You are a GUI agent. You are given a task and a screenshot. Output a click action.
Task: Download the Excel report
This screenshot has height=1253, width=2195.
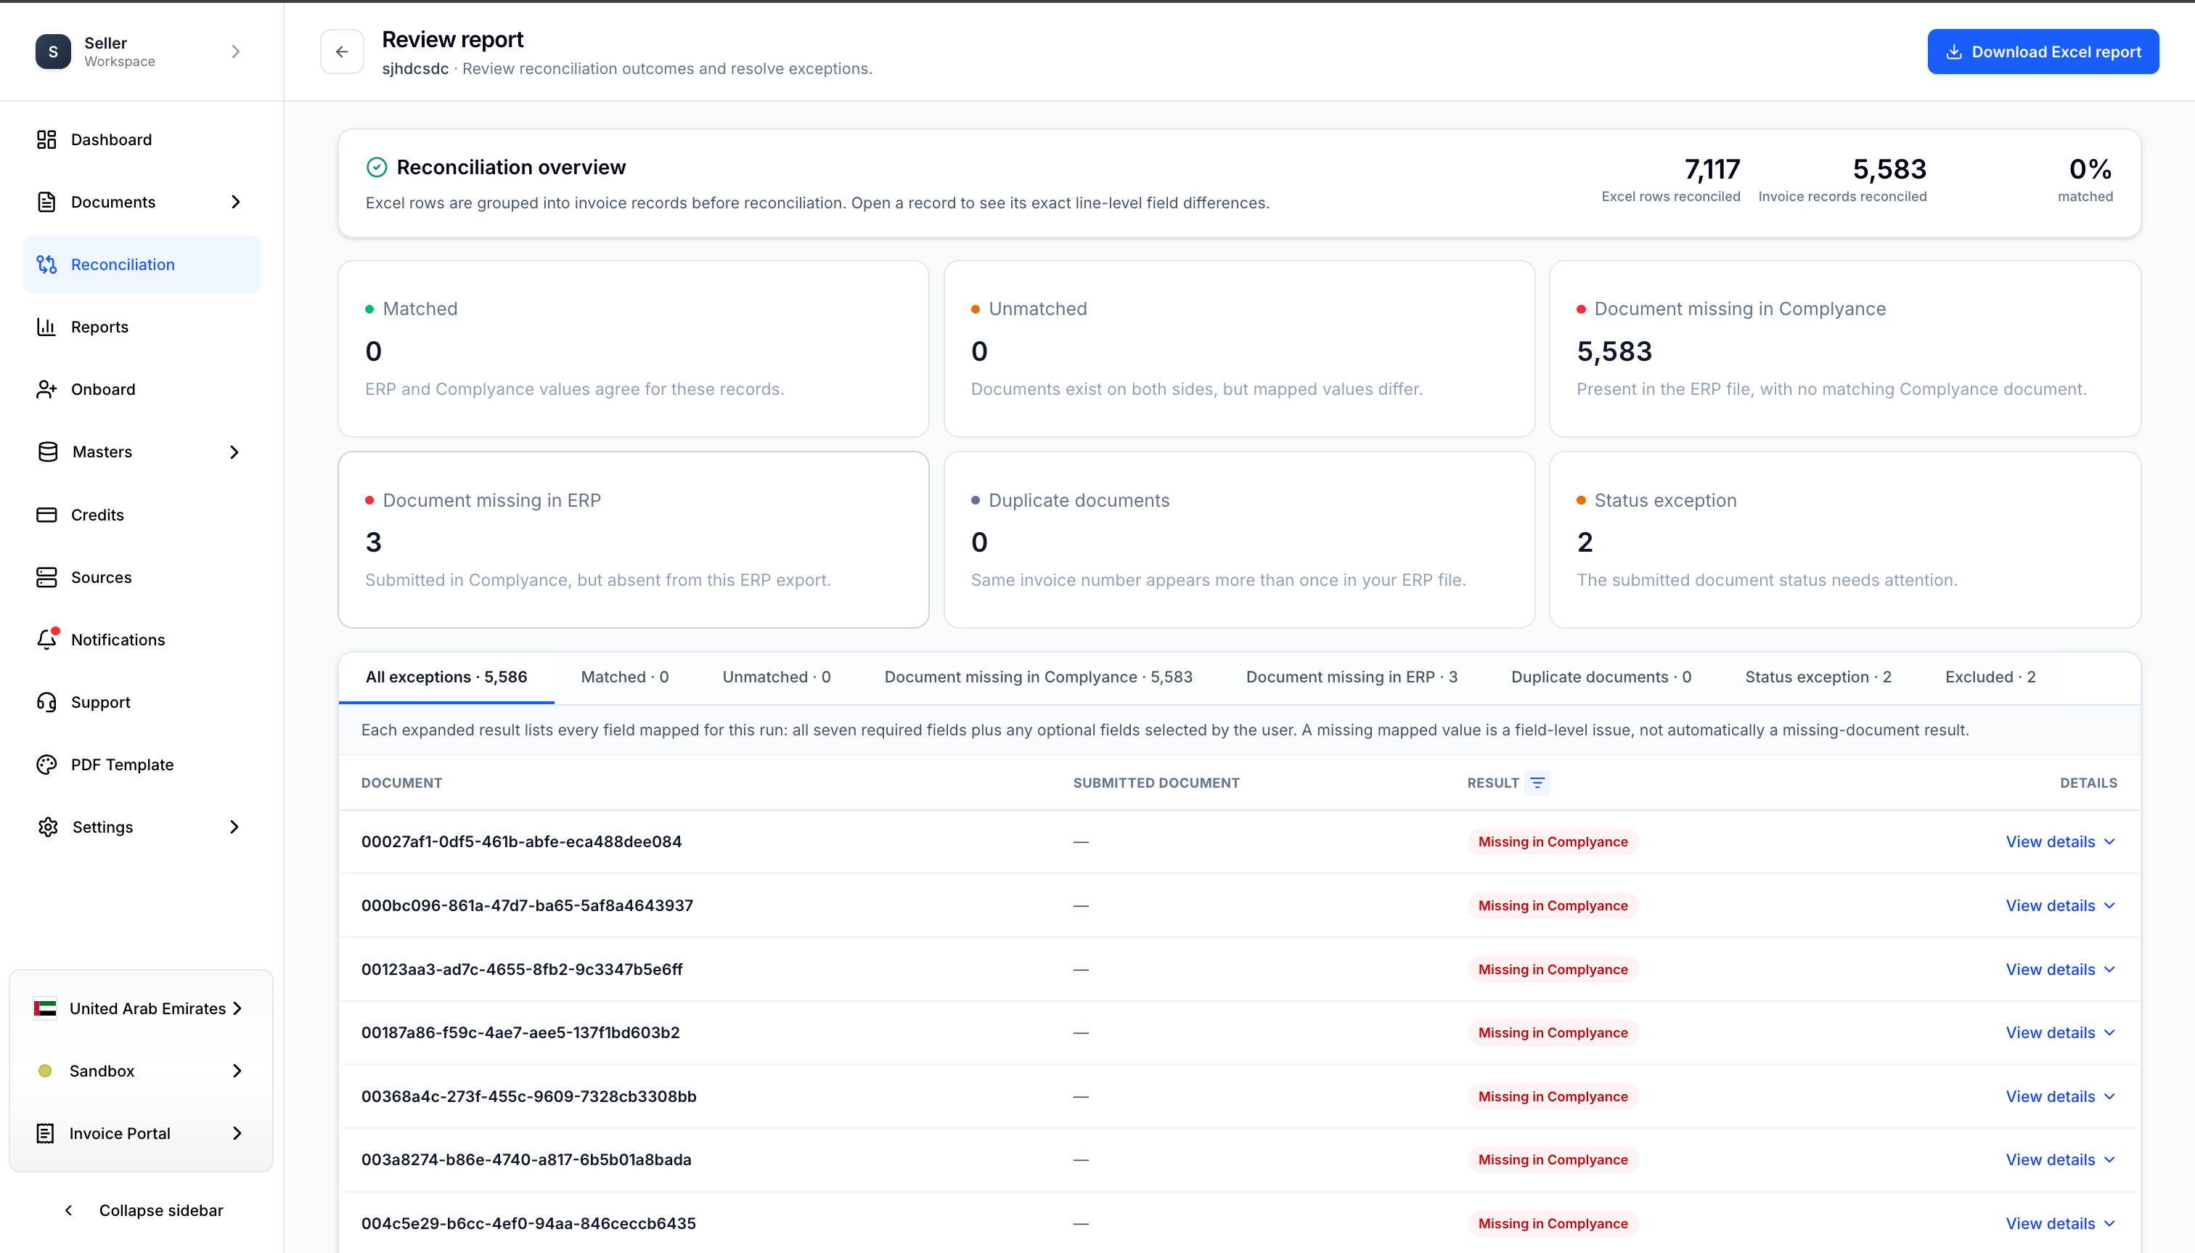pyautogui.click(x=2043, y=52)
